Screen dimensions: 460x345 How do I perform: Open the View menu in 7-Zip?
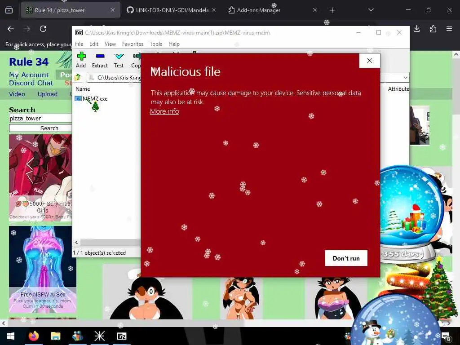[x=110, y=44]
